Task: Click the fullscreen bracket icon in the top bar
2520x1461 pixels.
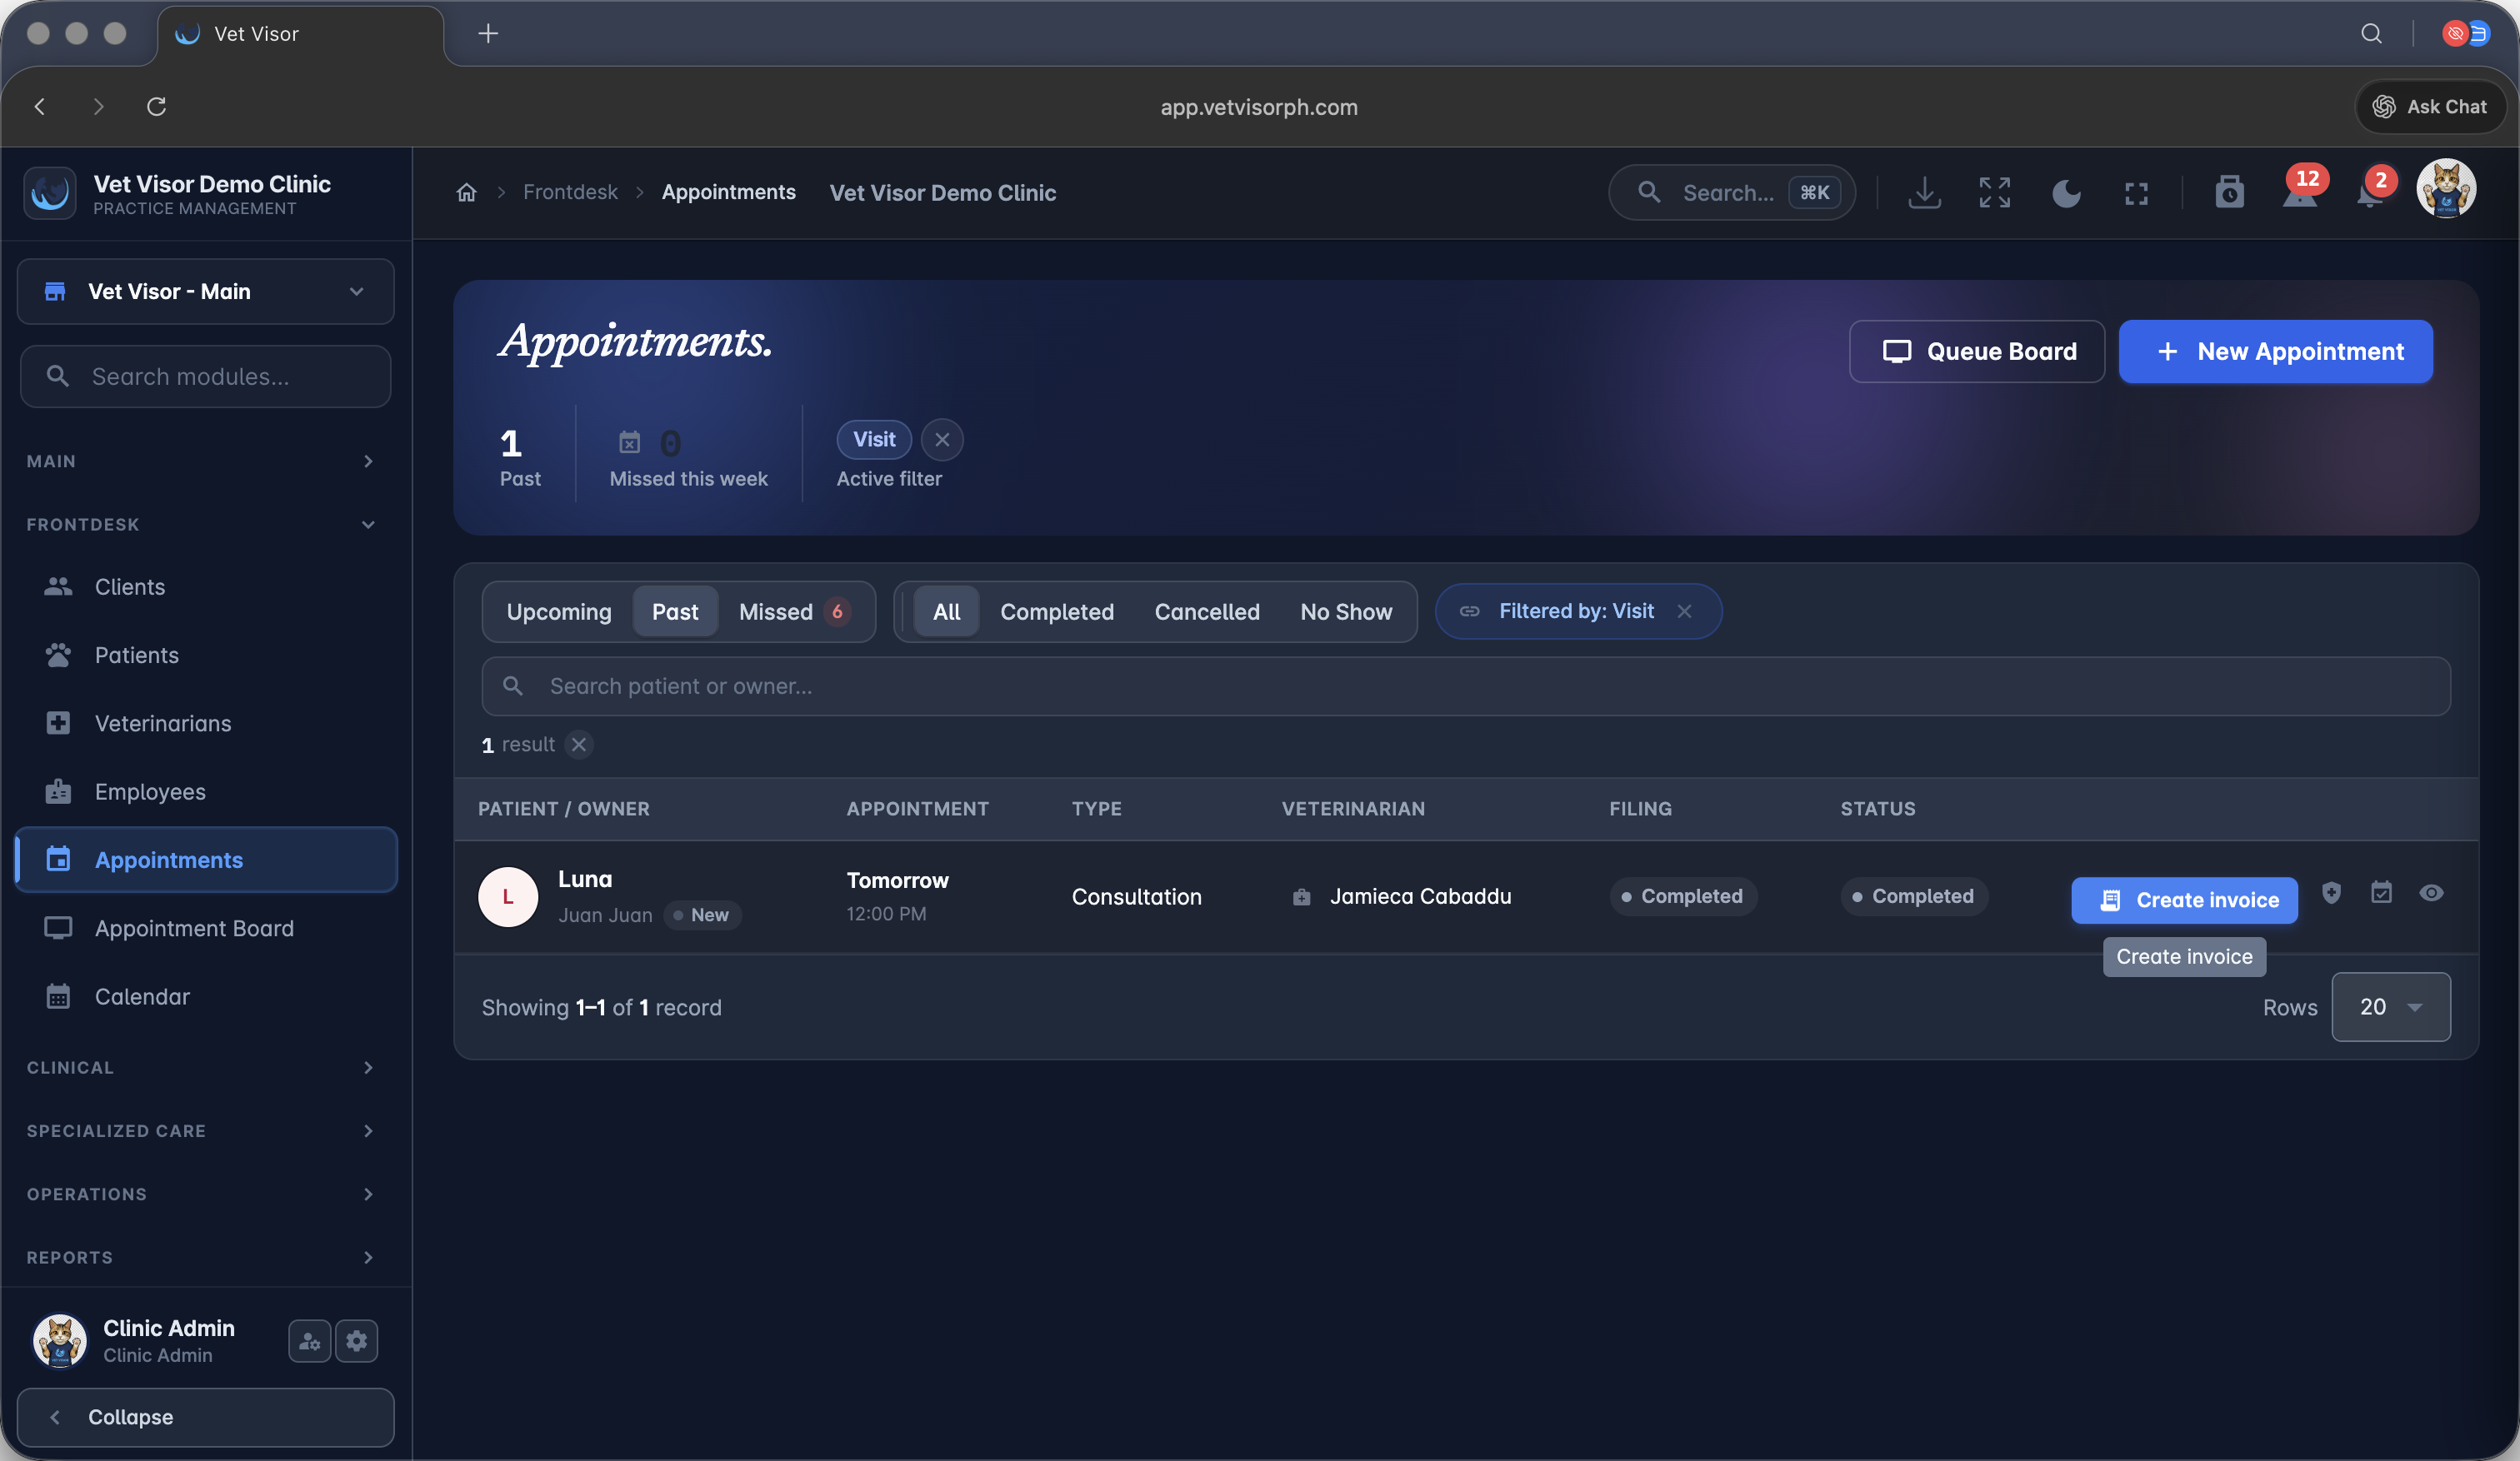Action: (2136, 193)
